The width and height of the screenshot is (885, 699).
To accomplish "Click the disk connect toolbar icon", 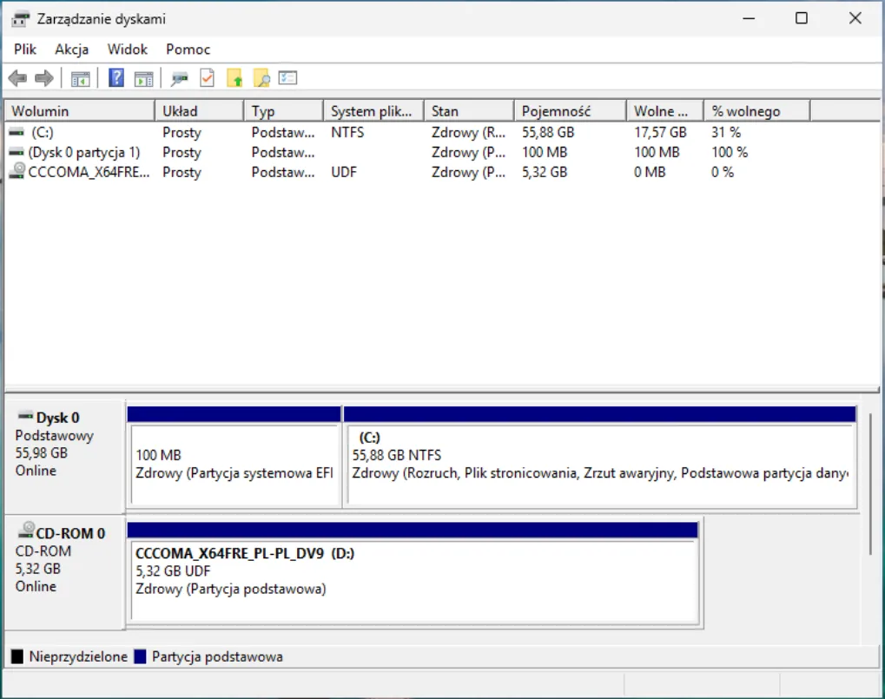I will tap(180, 79).
